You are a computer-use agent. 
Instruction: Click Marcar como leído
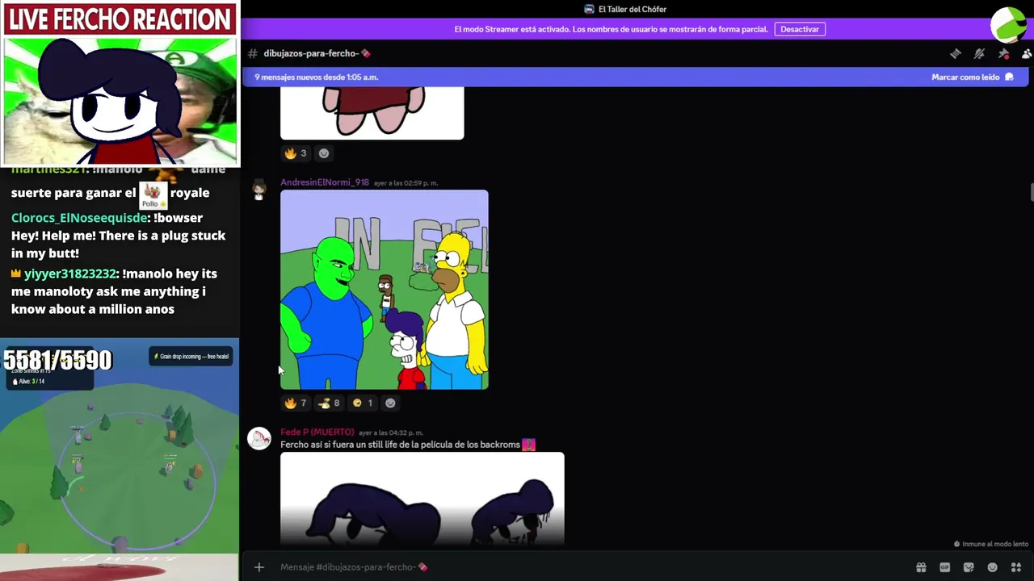pyautogui.click(x=965, y=77)
